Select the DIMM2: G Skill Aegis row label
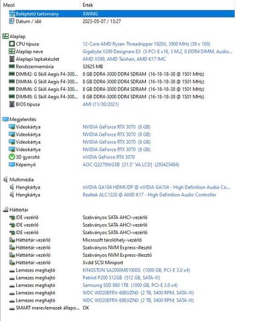 [47, 74]
